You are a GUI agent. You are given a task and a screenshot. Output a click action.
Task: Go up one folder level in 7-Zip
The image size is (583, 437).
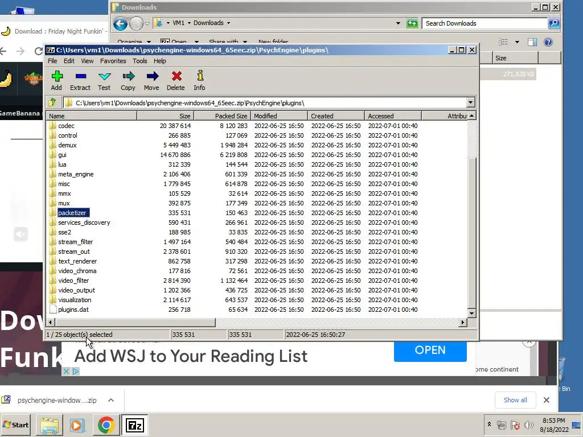pyautogui.click(x=52, y=102)
